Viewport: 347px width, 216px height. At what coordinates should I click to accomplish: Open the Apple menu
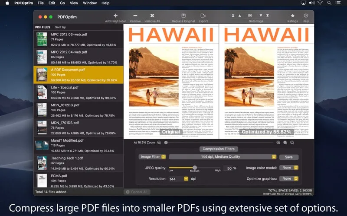coord(7,3)
